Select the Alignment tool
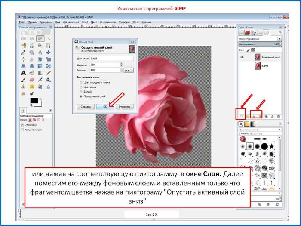 tap(24, 59)
